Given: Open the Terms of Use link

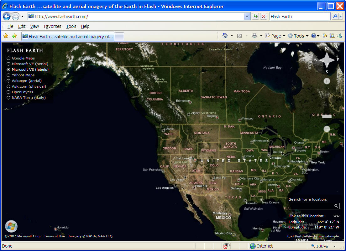Looking at the screenshot, I should 54,236.
